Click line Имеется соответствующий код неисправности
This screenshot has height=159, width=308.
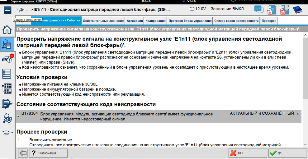click(x=83, y=94)
